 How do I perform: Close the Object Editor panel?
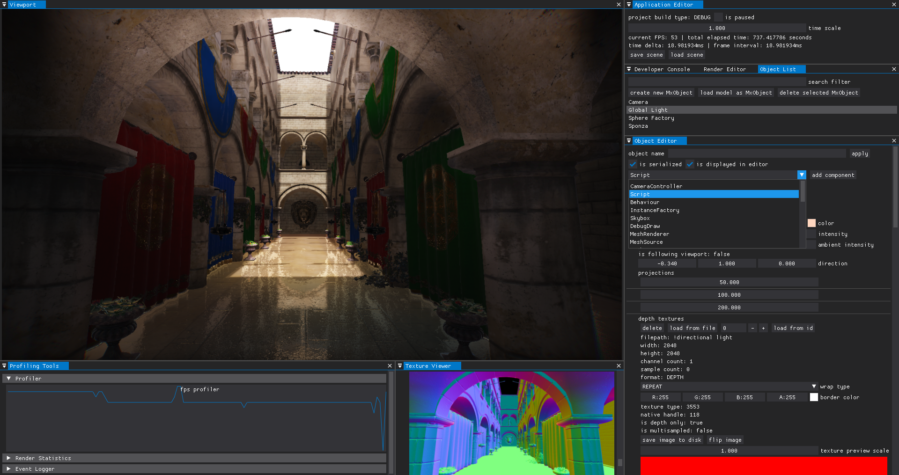[894, 141]
